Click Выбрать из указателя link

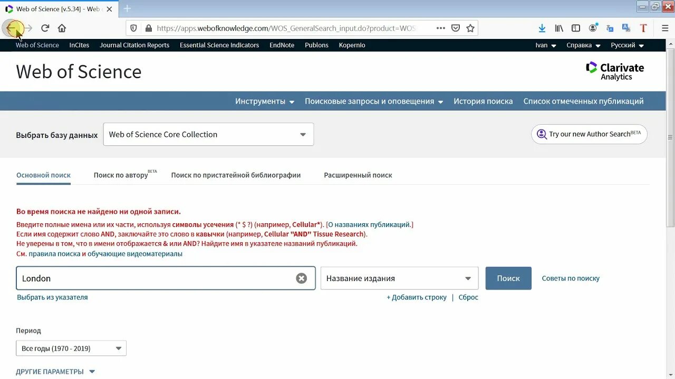pos(52,297)
